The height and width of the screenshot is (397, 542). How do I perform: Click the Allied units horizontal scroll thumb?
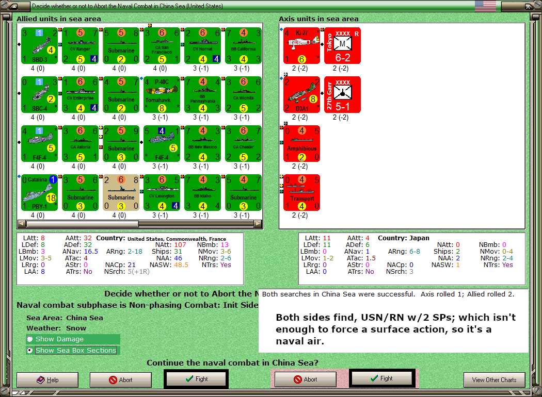coord(83,224)
